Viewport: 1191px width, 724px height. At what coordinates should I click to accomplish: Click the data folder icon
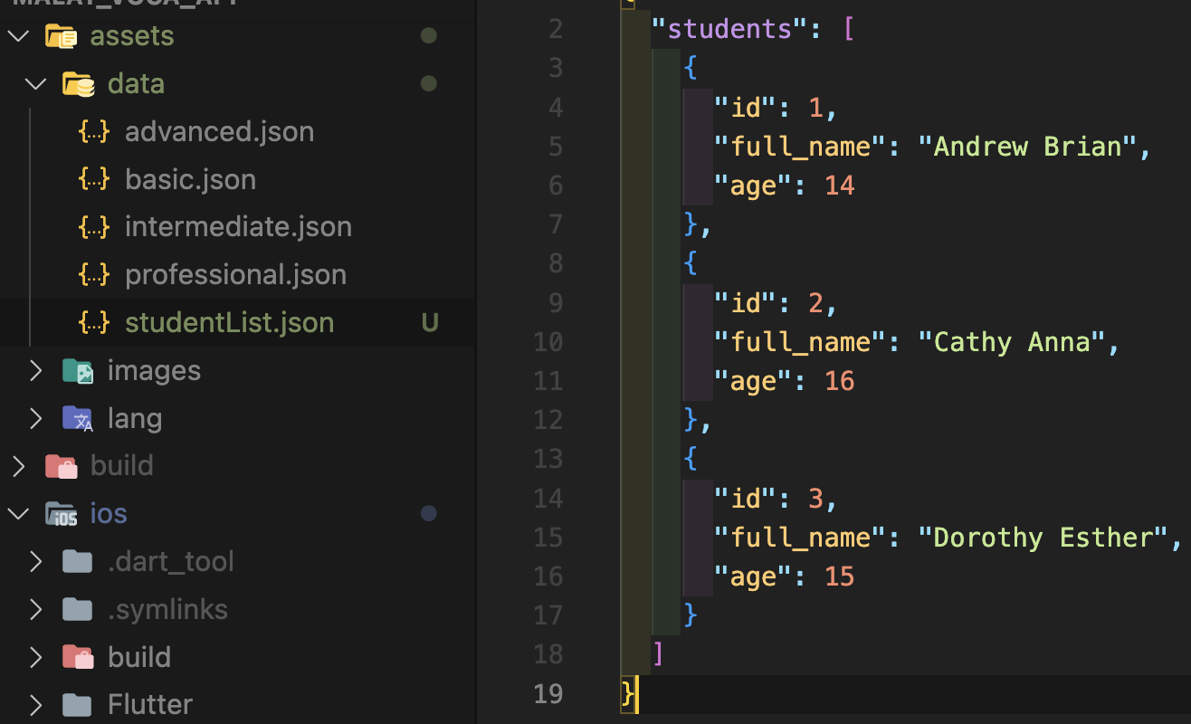pyautogui.click(x=78, y=84)
